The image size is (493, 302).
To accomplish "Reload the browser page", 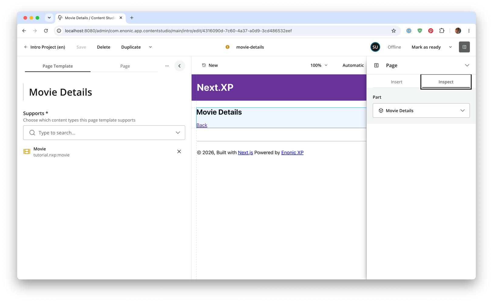I will tap(46, 31).
